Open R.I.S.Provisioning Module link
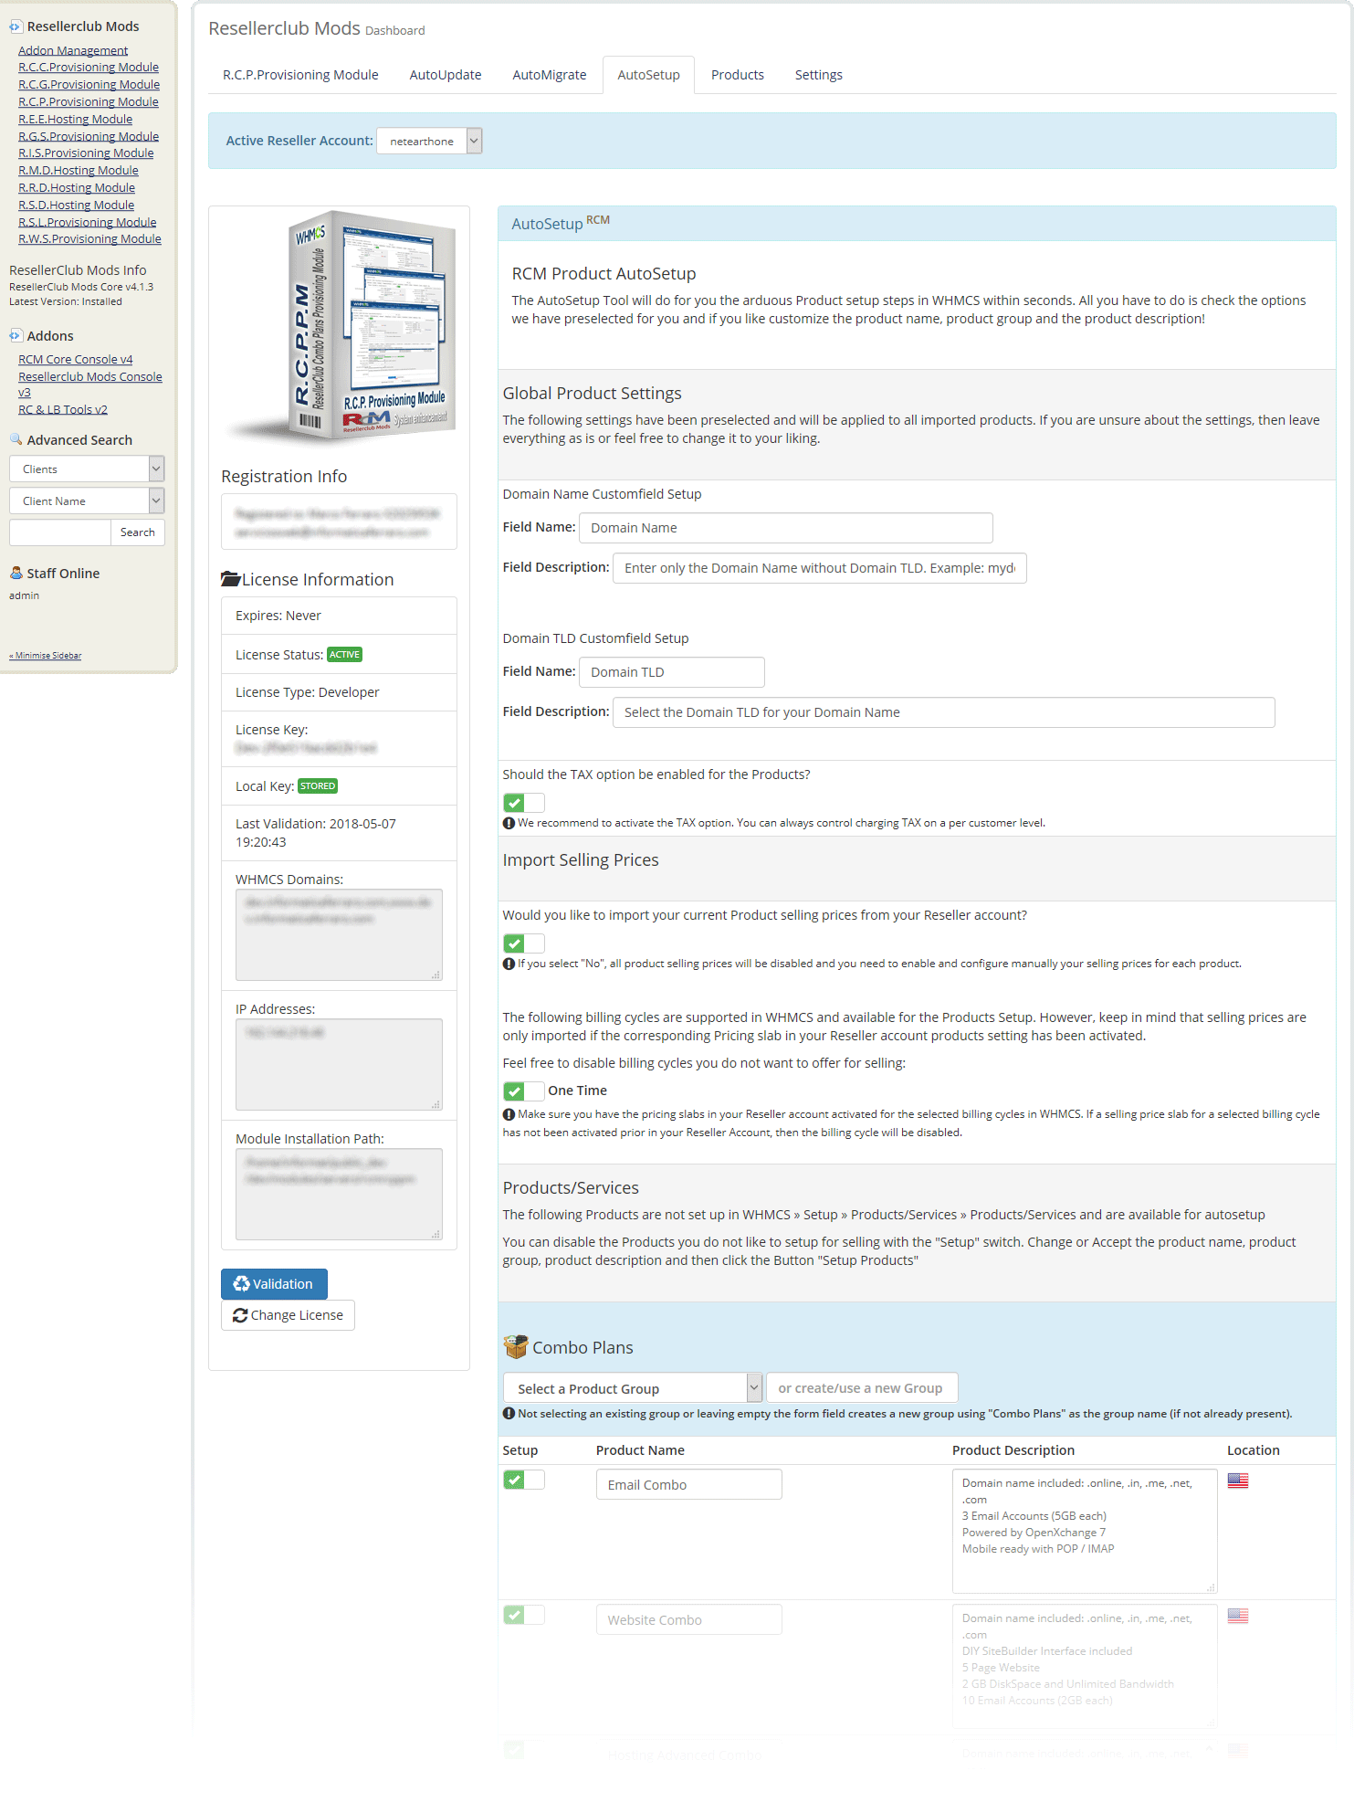This screenshot has width=1354, height=1802. click(86, 153)
